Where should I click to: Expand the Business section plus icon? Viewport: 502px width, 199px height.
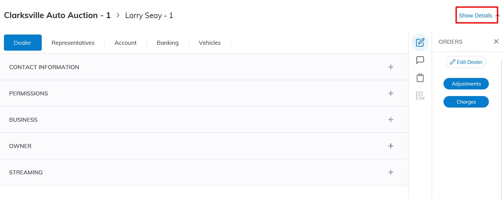point(391,120)
